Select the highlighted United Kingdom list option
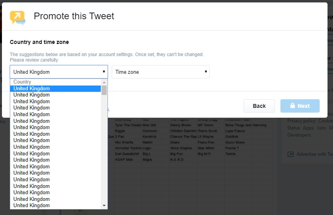The height and width of the screenshot is (215, 333). pos(55,89)
